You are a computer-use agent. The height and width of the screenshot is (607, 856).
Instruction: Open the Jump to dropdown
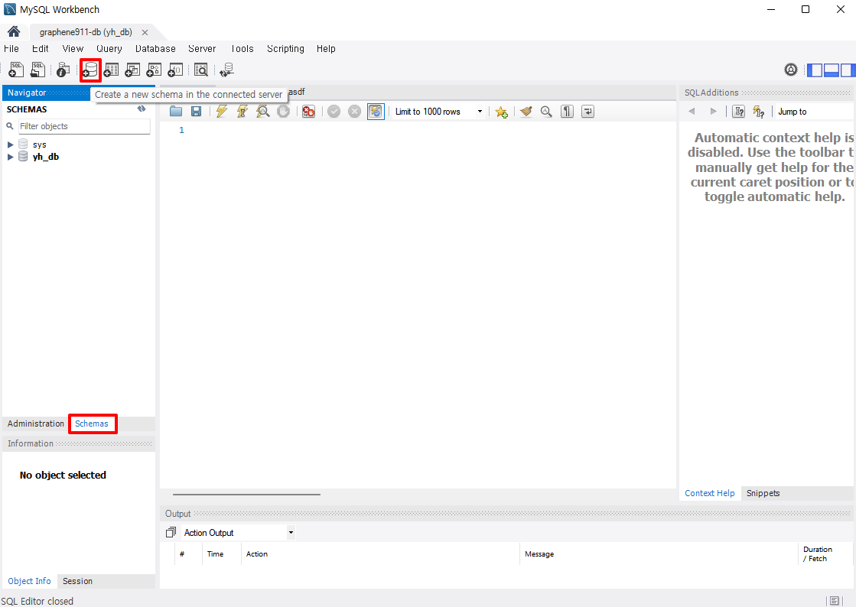[814, 112]
